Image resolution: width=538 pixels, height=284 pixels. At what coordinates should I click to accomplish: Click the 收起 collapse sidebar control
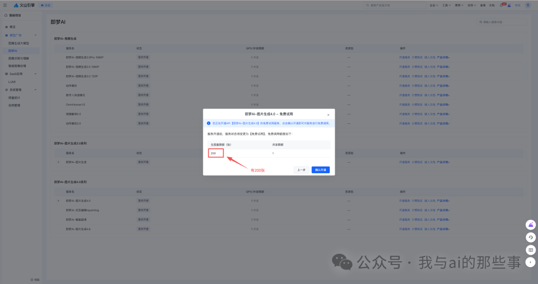coord(35,280)
